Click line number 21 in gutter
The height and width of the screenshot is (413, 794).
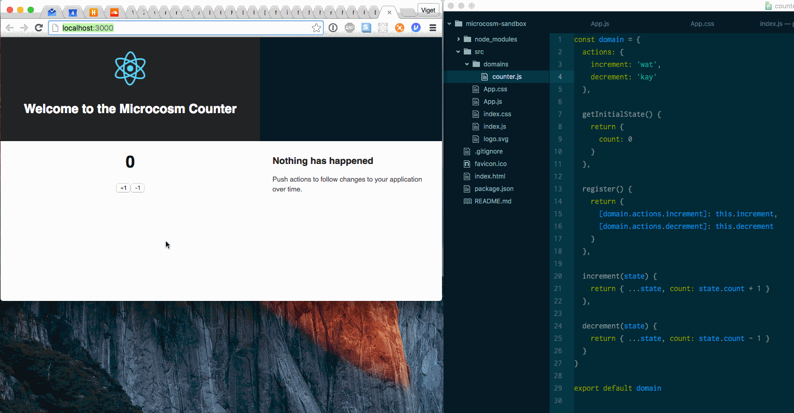tap(558, 288)
